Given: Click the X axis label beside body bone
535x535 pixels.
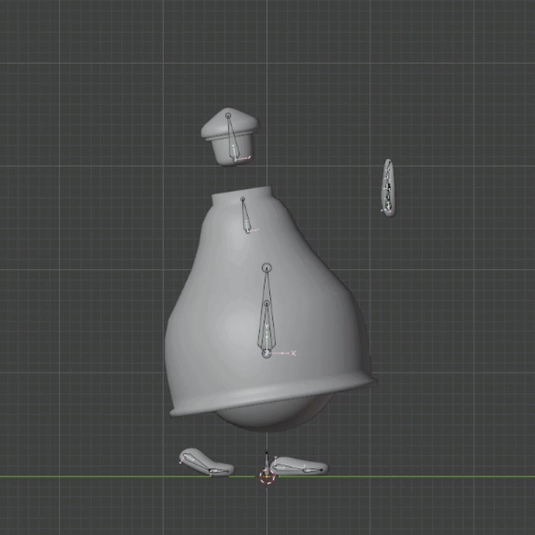Looking at the screenshot, I should tap(293, 353).
